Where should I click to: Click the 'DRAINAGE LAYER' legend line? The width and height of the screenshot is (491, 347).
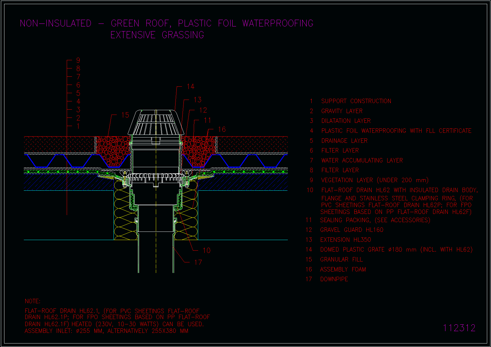[344, 141]
